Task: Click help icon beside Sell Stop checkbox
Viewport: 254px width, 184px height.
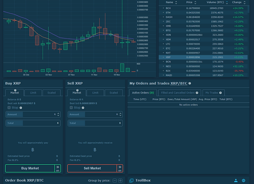Action: tap(83, 108)
